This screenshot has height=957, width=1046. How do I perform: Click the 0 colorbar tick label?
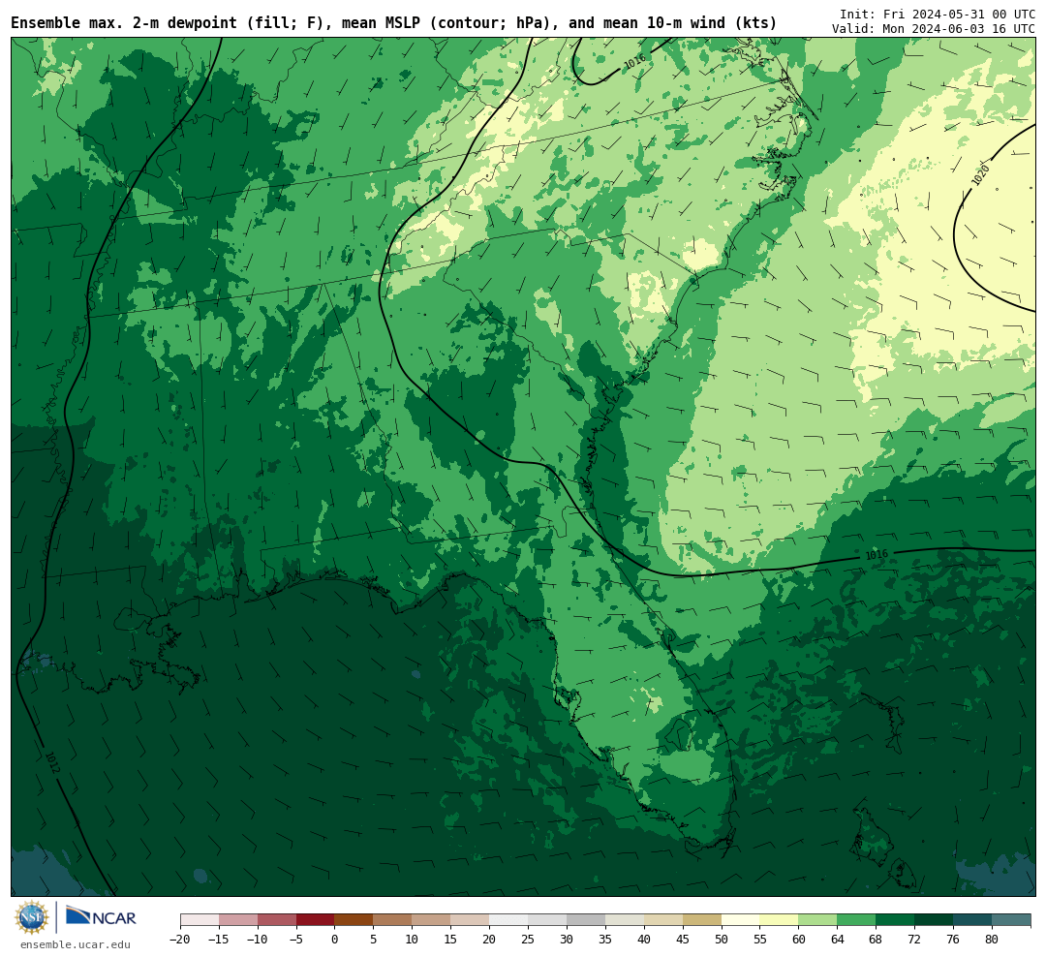[x=335, y=940]
